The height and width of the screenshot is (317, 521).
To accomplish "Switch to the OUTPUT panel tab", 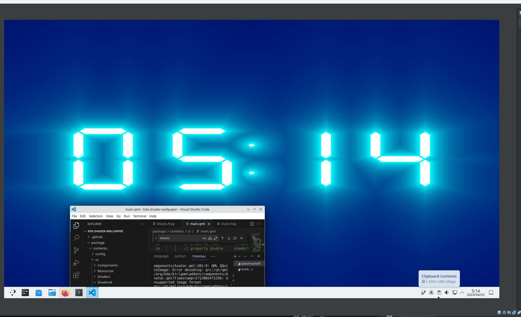I will (180, 256).
